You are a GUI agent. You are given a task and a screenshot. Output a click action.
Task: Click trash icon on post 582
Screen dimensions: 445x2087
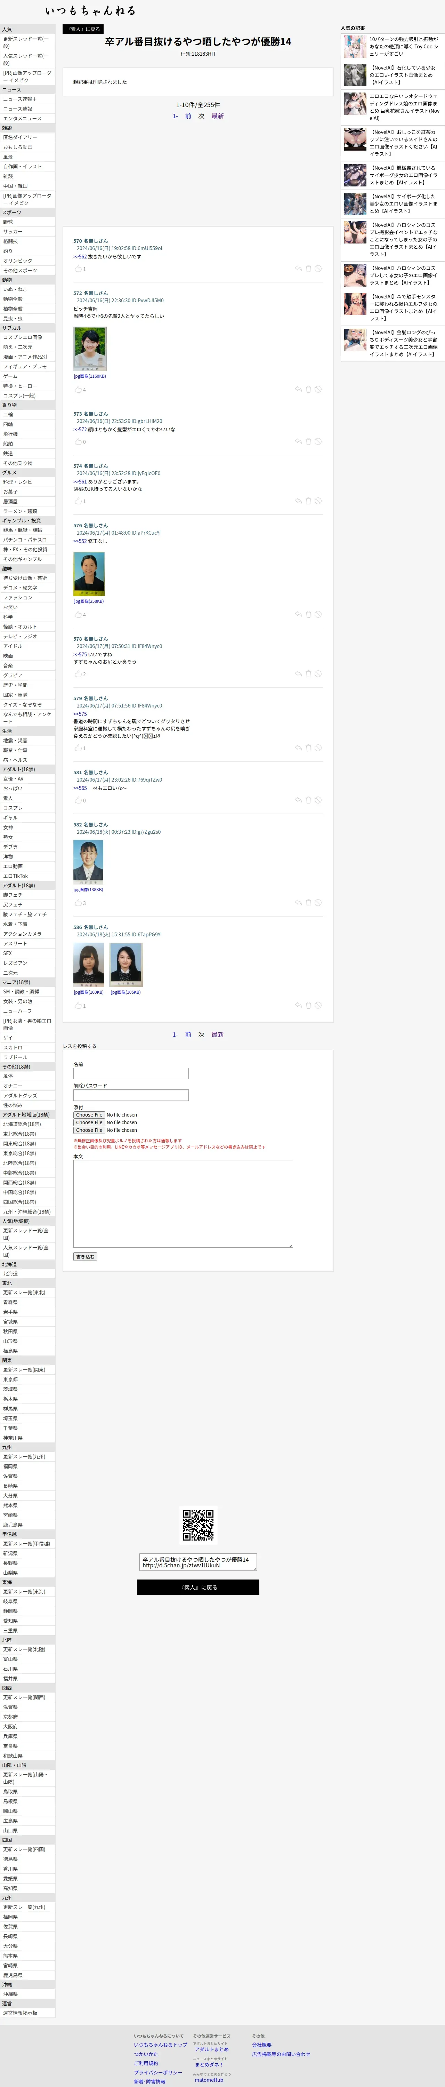(308, 903)
